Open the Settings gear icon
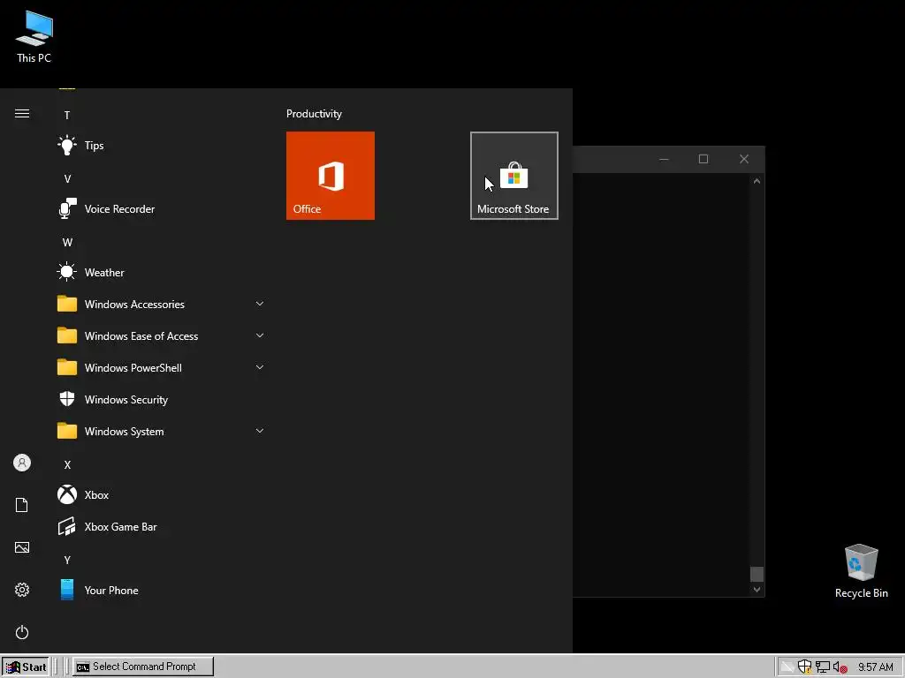 [22, 590]
